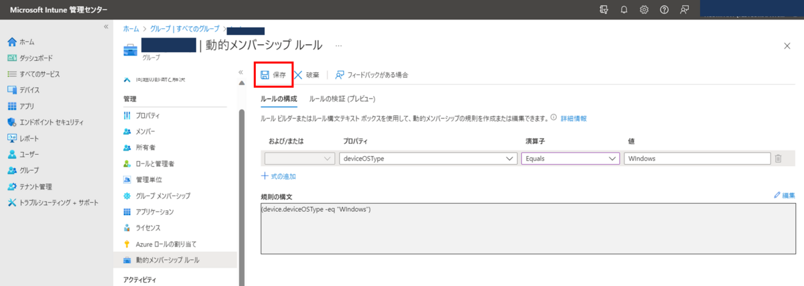Delete the rule row with trash icon
The image size is (804, 286).
pyautogui.click(x=778, y=159)
